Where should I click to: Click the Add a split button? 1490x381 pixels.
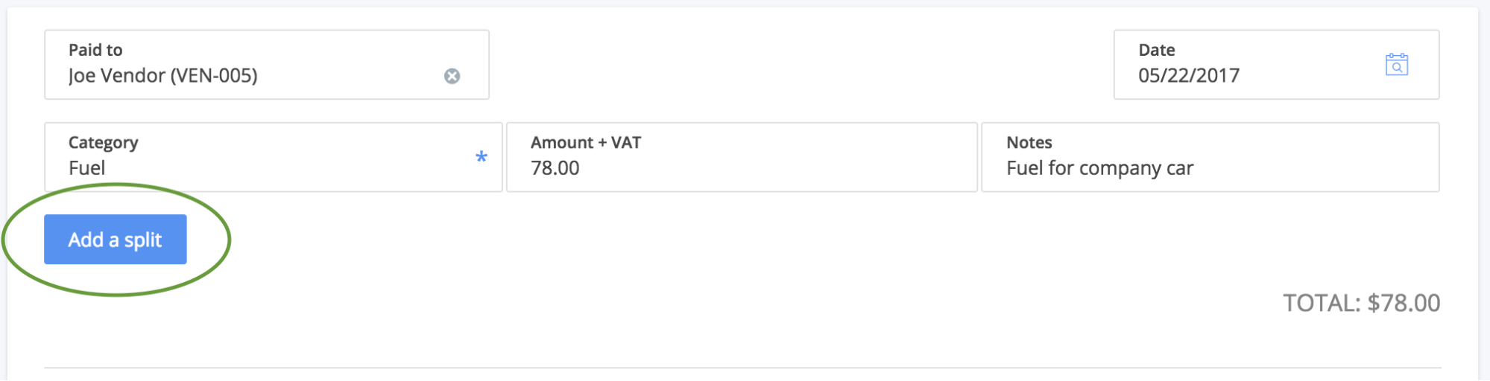pyautogui.click(x=116, y=240)
